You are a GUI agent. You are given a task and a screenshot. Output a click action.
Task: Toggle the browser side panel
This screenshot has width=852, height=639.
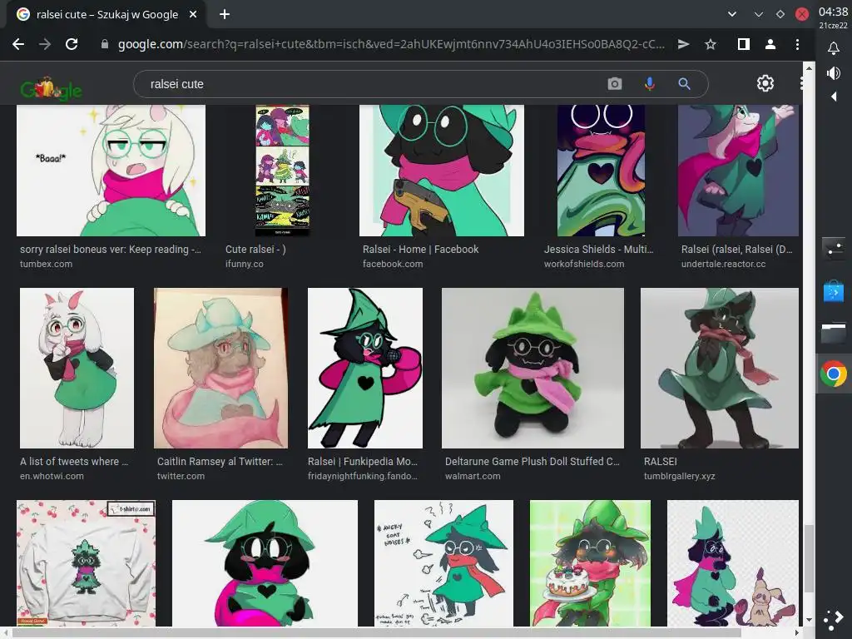click(x=743, y=44)
